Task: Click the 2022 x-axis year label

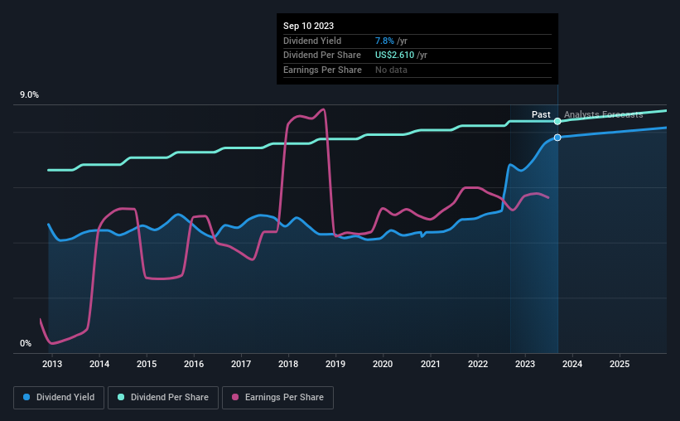Action: [477, 364]
